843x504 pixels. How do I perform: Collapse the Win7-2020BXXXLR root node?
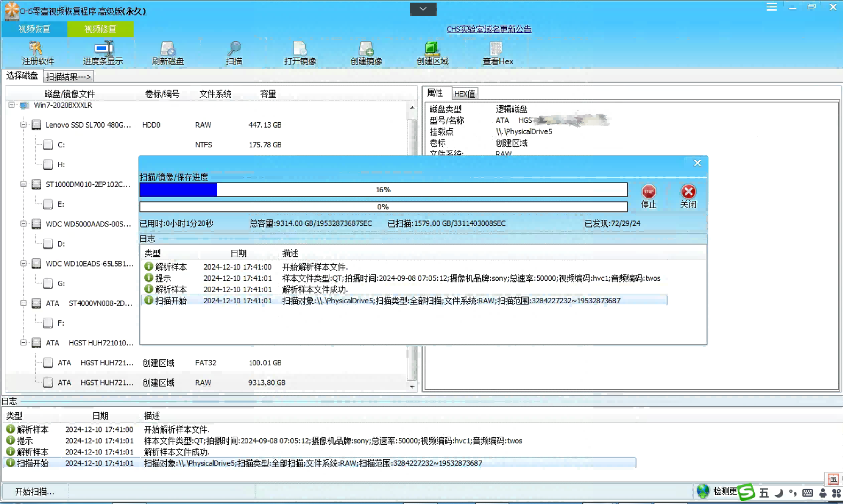12,105
